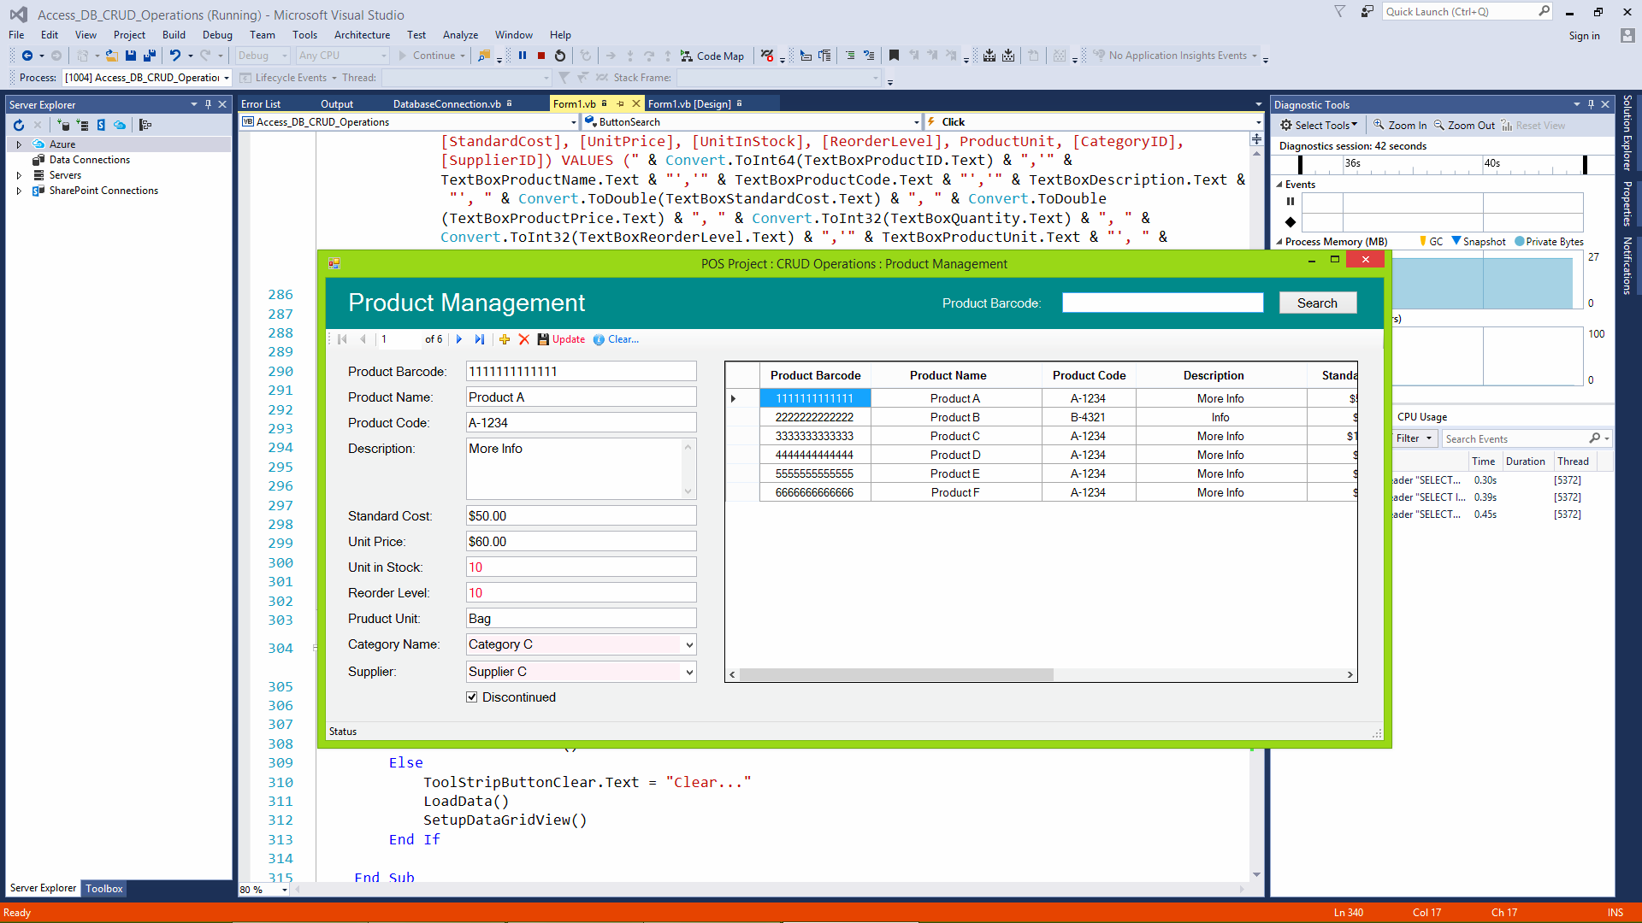Open the Select Tools dropdown
This screenshot has height=923, width=1642.
[x=1320, y=126]
